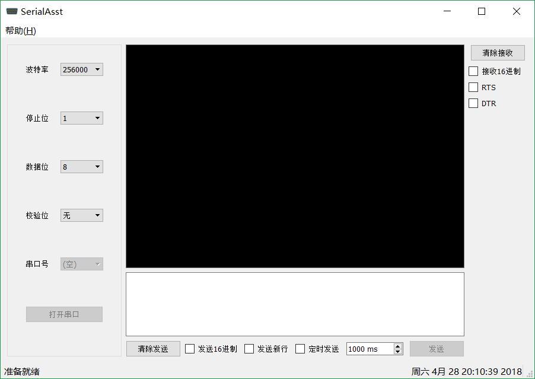This screenshot has width=535, height=379.
Task: Click the 准备就绪 status text
Action: [x=22, y=371]
